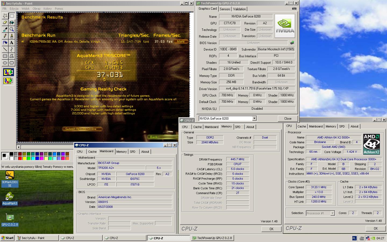Open the AquaMark3 desktop shortcut

[10, 199]
